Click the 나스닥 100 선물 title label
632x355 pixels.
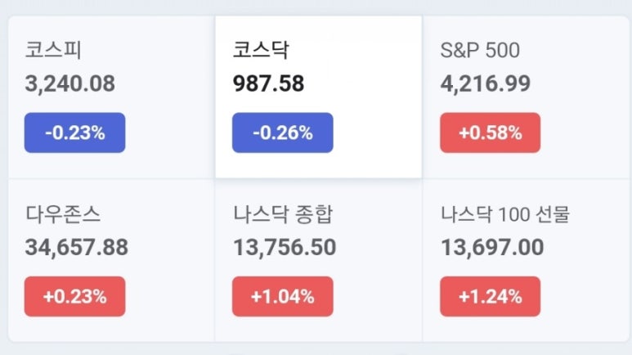[505, 213]
